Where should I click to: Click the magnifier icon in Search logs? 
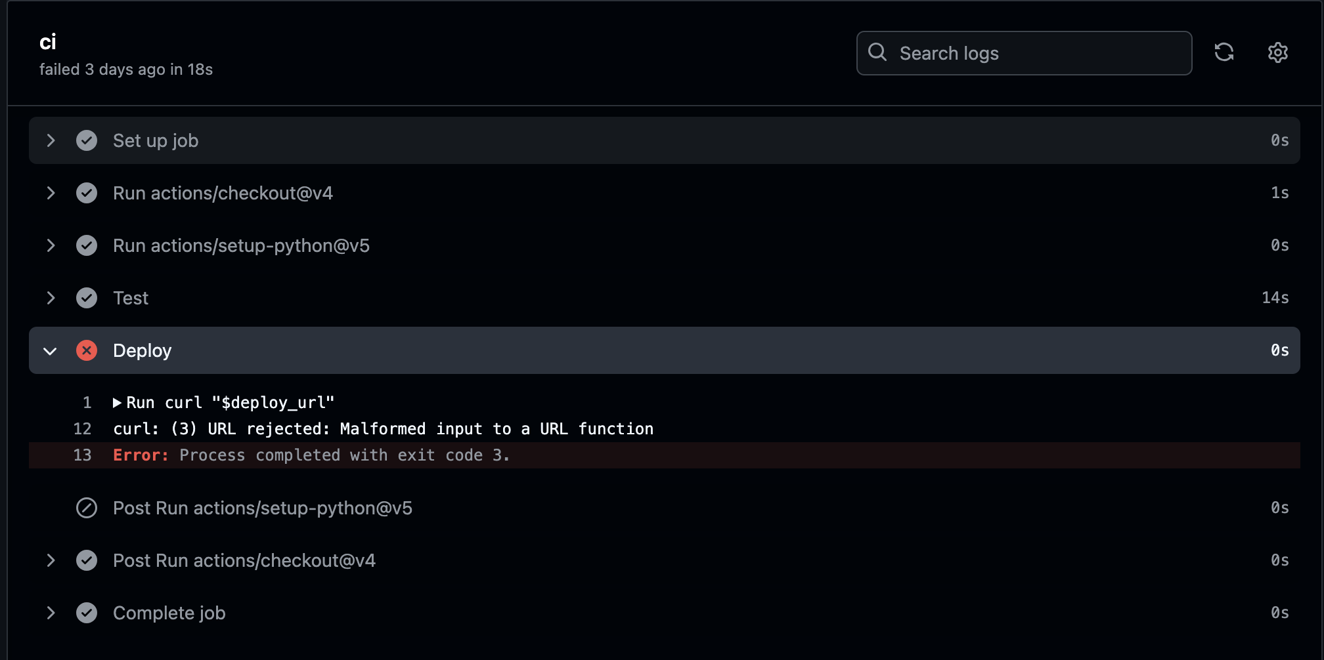[877, 52]
